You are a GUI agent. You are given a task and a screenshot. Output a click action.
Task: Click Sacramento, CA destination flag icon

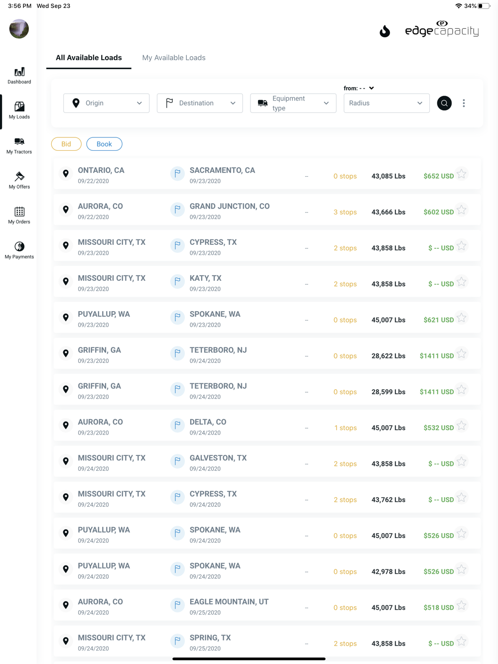click(177, 174)
